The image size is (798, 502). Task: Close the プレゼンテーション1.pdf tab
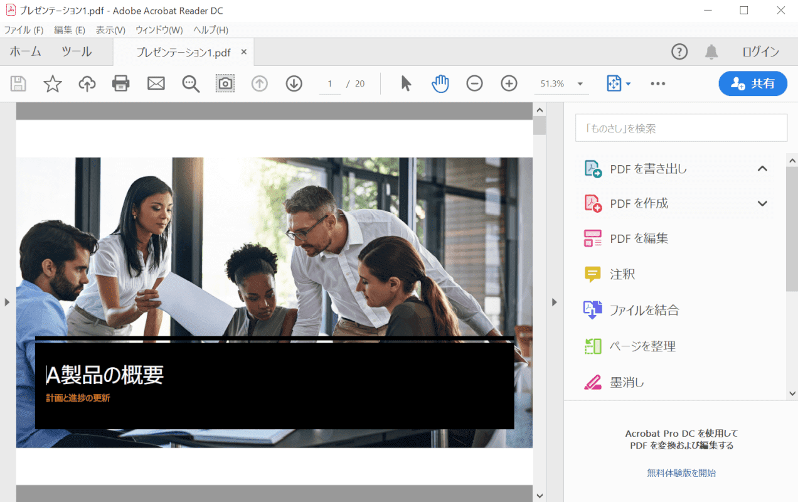(x=244, y=52)
